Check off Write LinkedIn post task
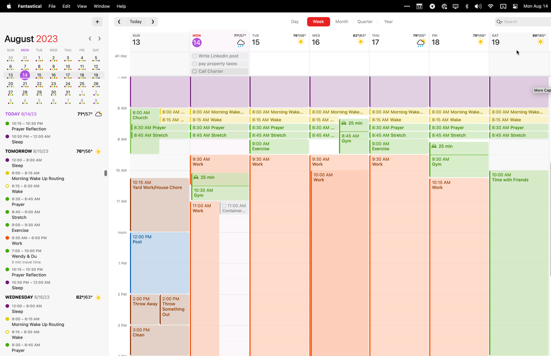551x356 pixels. click(x=195, y=56)
